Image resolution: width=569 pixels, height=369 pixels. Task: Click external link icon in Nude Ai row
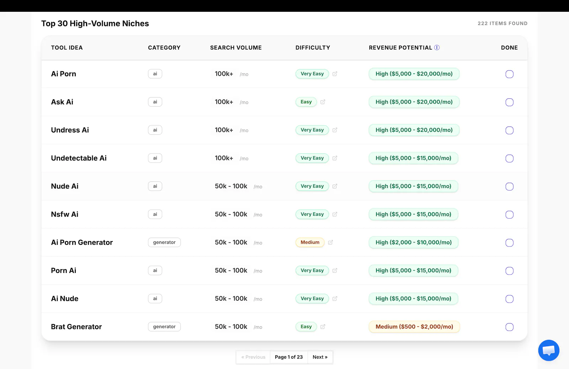335,186
